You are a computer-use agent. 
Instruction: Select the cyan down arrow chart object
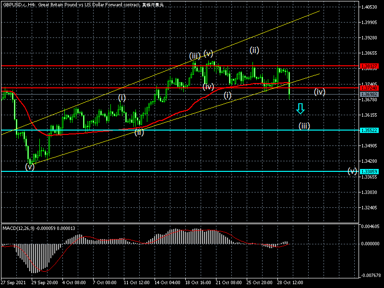[x=300, y=108]
